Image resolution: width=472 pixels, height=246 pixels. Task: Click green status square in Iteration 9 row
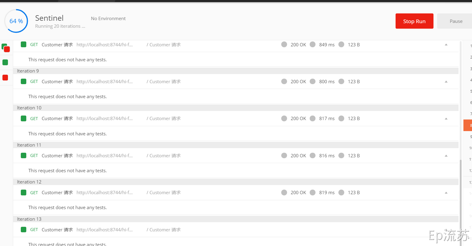click(x=24, y=81)
